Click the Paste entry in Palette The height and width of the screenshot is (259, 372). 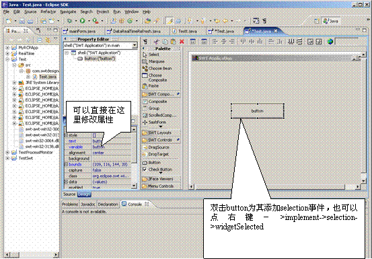point(151,86)
